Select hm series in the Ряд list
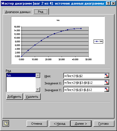Image resolution: width=117 pixels, height=131 pixels. tap(21, 75)
